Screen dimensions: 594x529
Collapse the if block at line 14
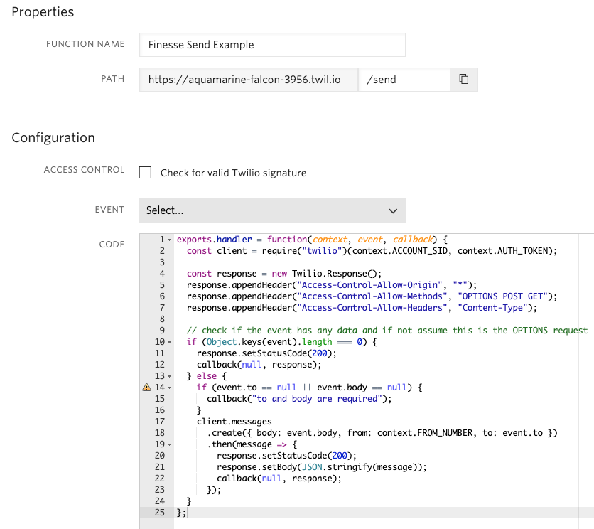(169, 388)
